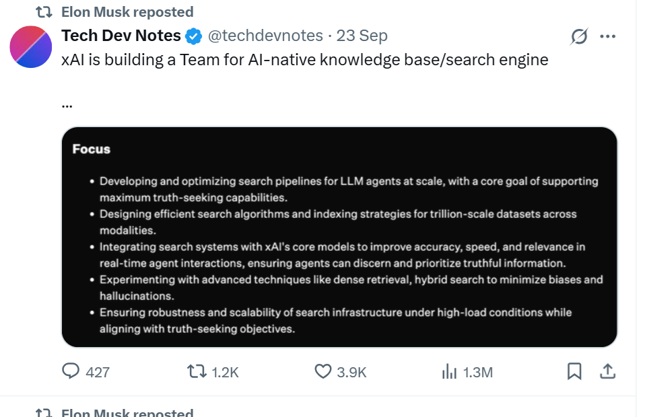Open Tech Dev Notes profile via avatar
The image size is (647, 417).
click(x=30, y=47)
